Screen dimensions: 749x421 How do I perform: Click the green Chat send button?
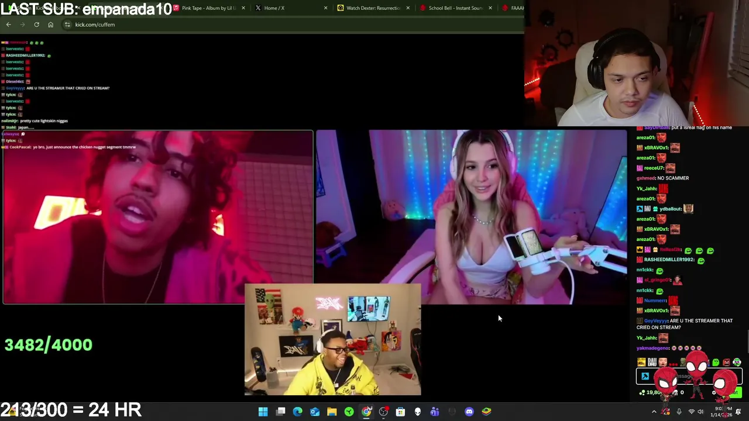(x=734, y=392)
